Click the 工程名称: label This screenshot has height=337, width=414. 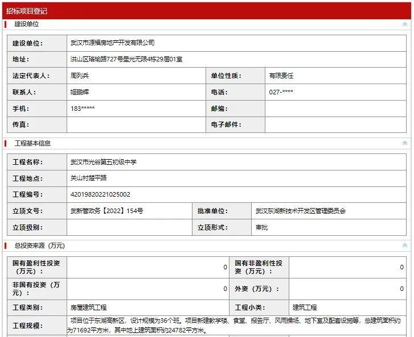[27, 162]
